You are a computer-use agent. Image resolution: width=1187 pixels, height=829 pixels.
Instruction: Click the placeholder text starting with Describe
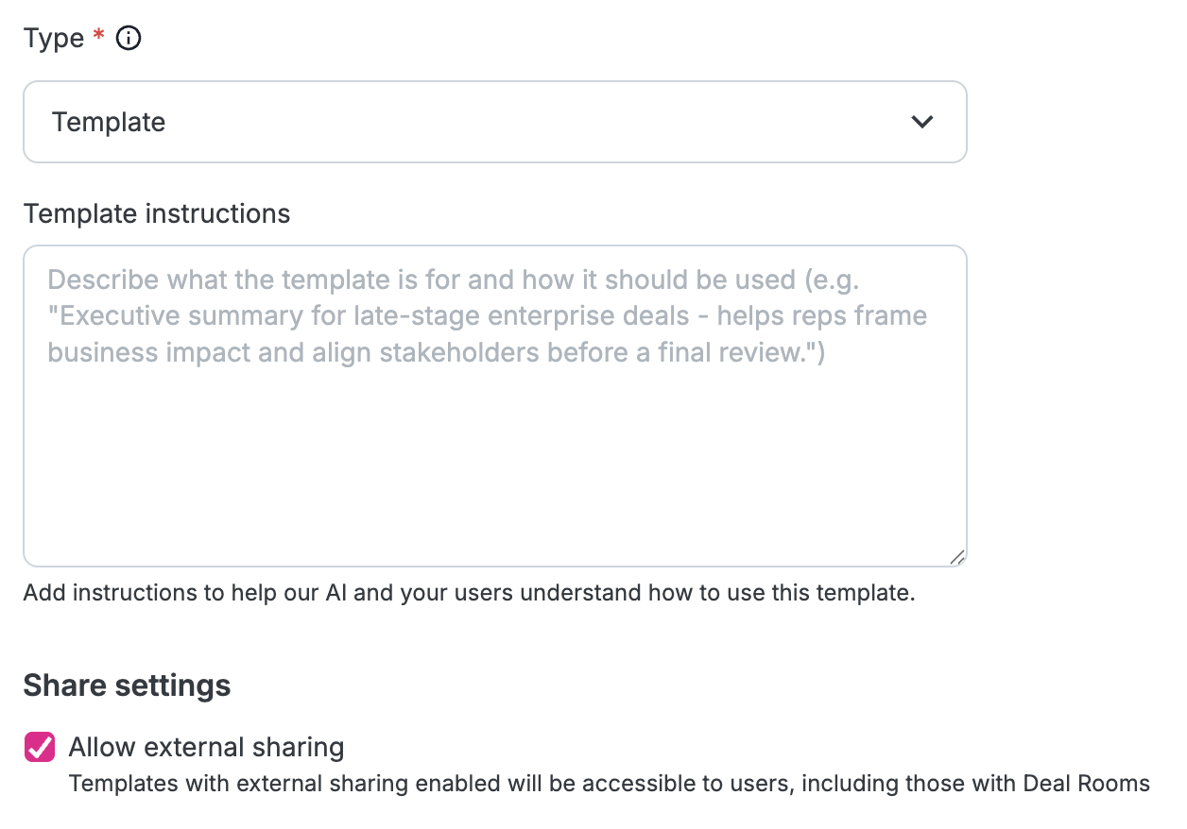click(454, 279)
